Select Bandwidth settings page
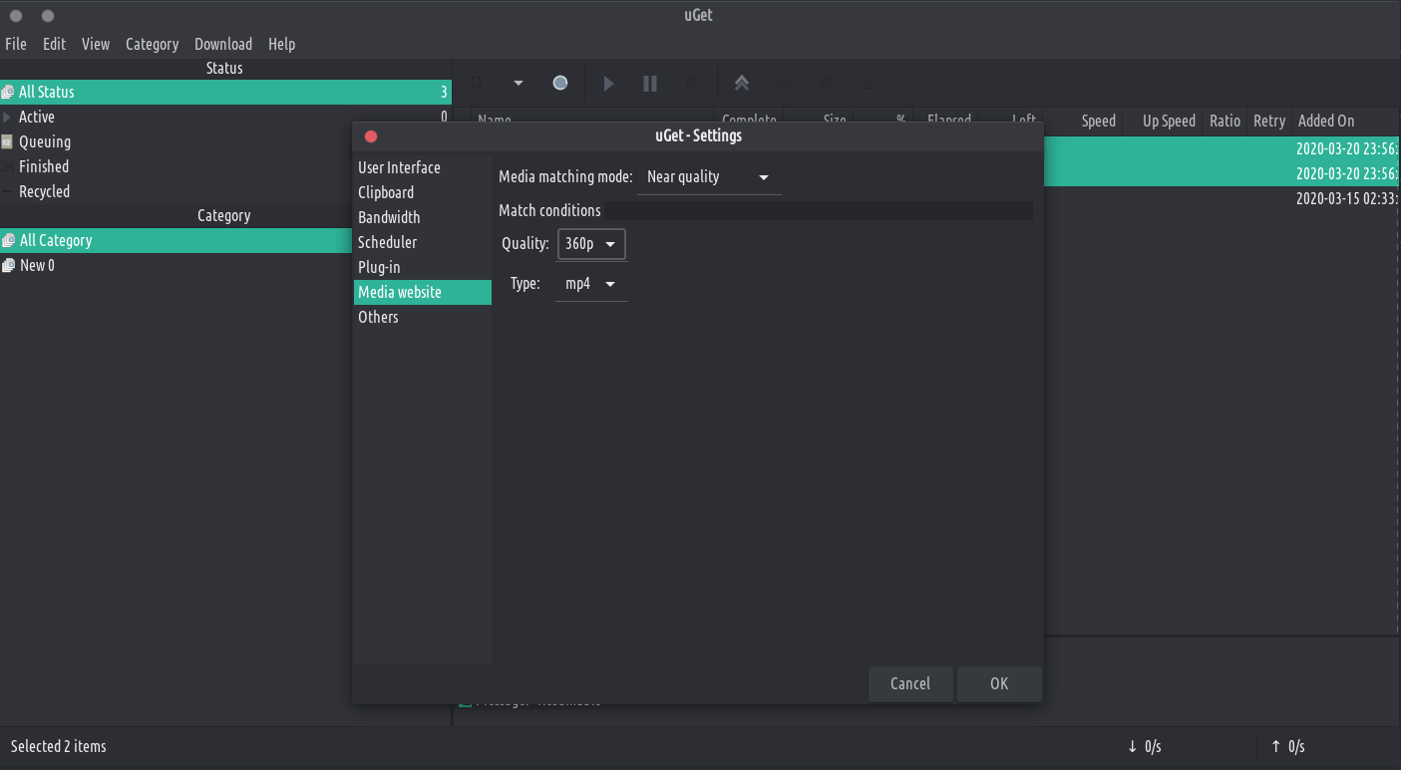1401x770 pixels. [423, 217]
